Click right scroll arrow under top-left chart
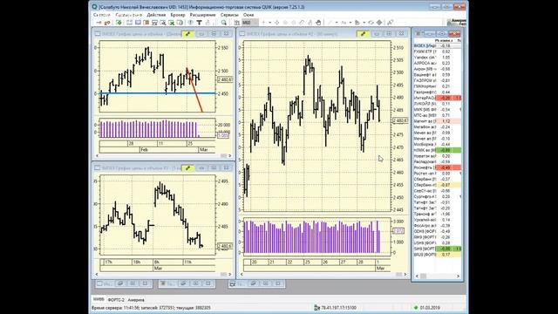The height and width of the screenshot is (314, 558). 230,155
